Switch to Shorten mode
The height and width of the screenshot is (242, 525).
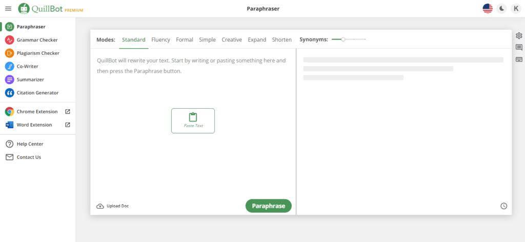point(281,39)
